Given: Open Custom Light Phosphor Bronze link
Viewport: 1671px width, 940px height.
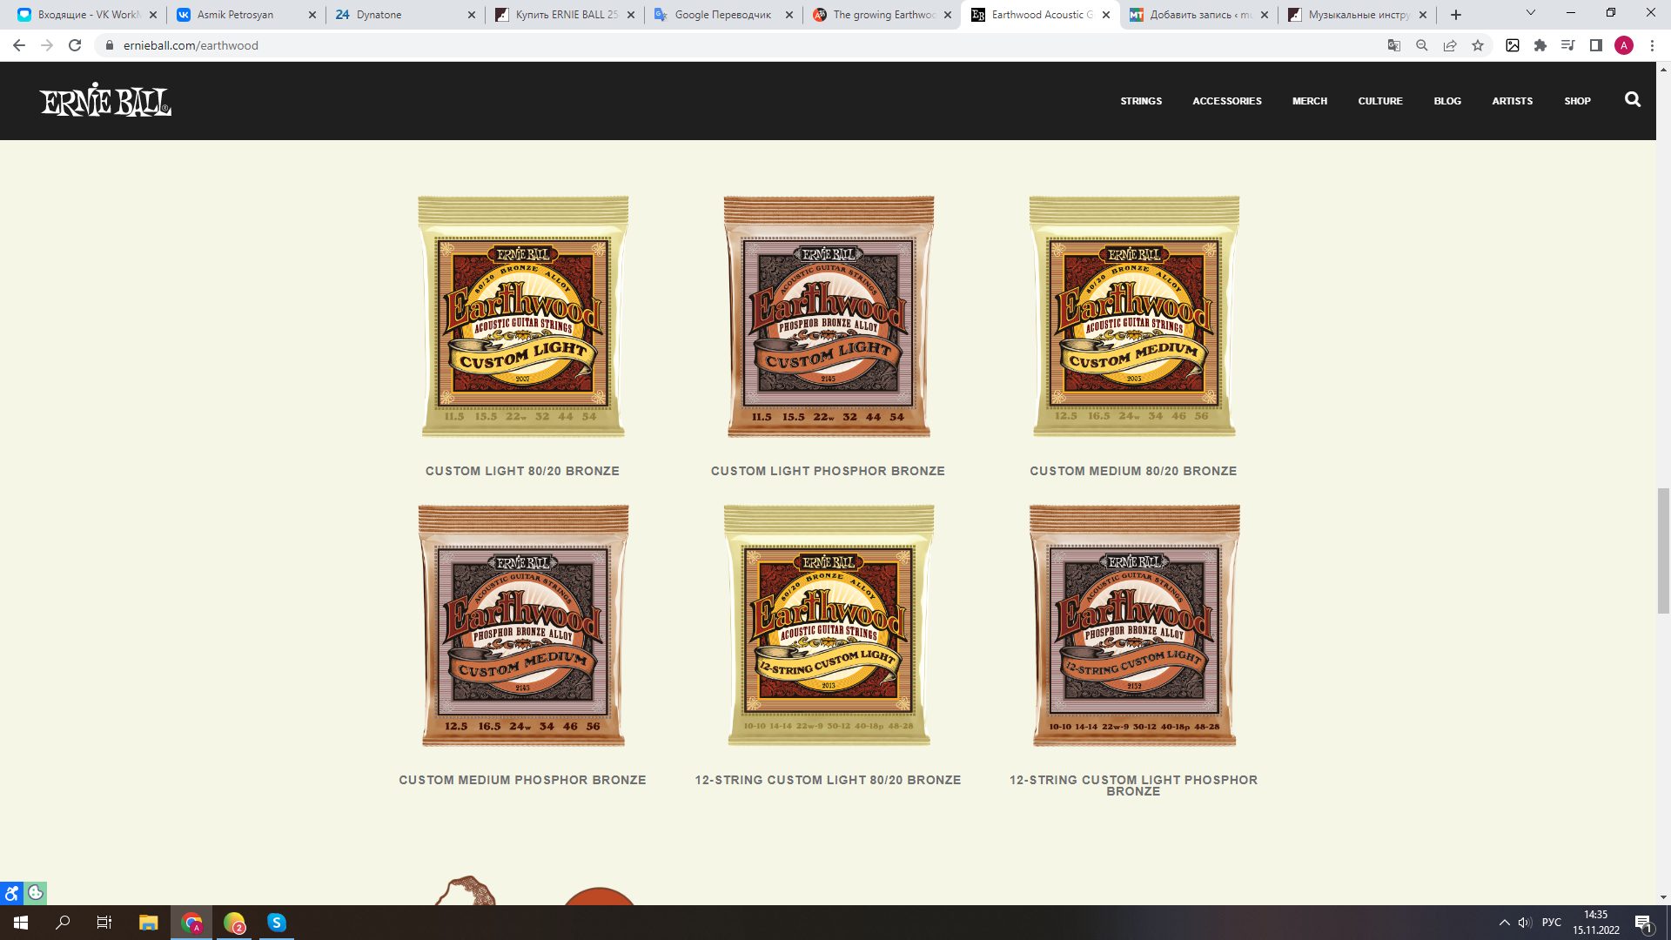Looking at the screenshot, I should tap(828, 471).
